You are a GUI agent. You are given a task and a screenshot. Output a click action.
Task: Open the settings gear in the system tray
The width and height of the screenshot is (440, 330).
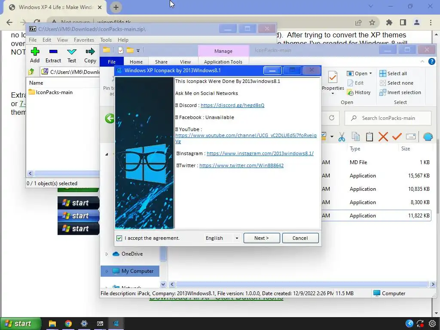point(432,324)
